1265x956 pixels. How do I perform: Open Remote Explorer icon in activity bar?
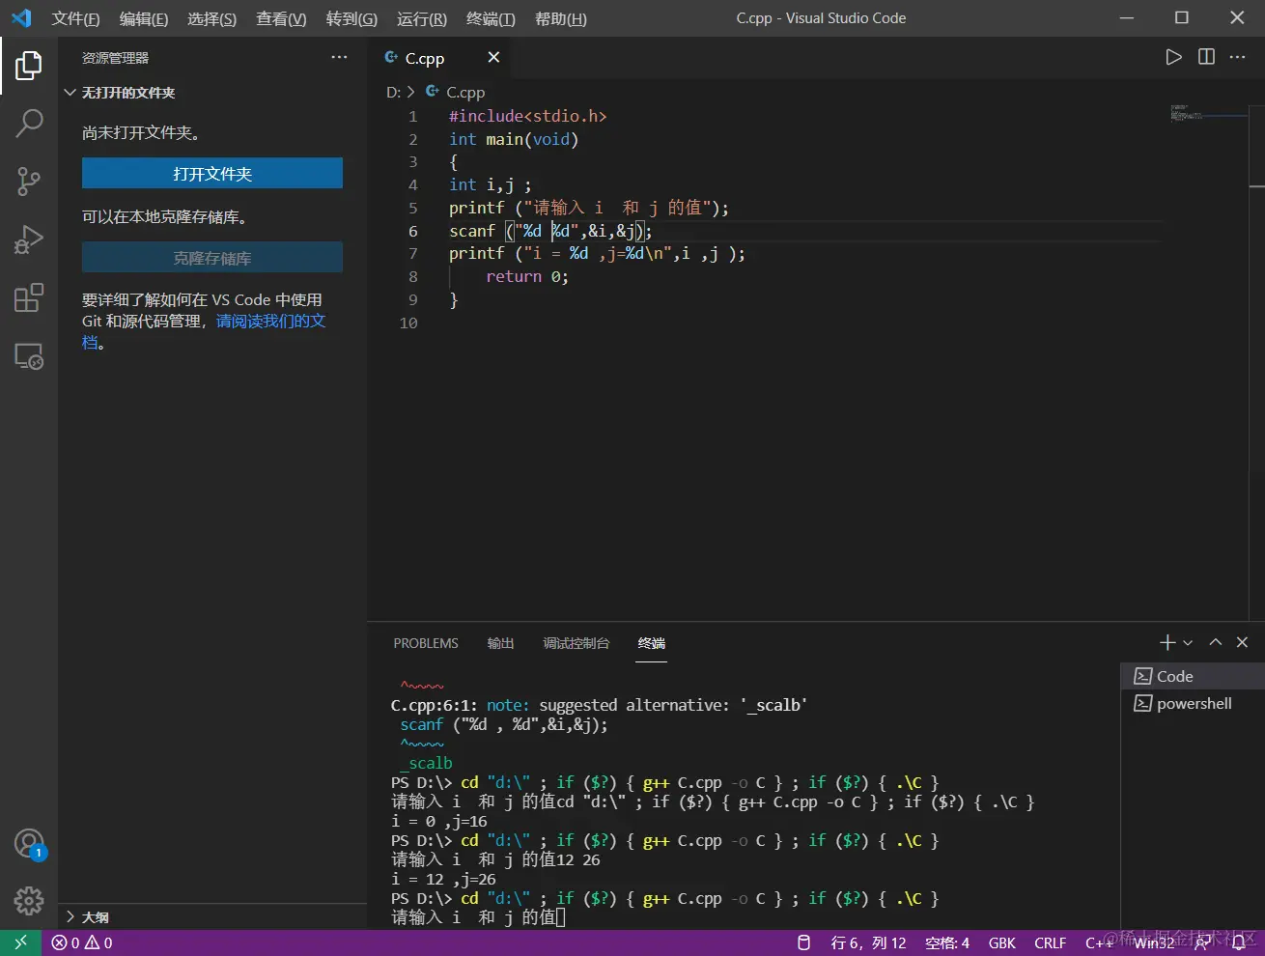[29, 356]
